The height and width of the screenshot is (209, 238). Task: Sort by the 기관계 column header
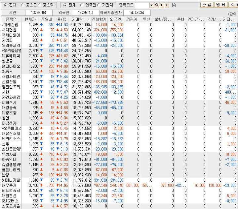pos(132,19)
